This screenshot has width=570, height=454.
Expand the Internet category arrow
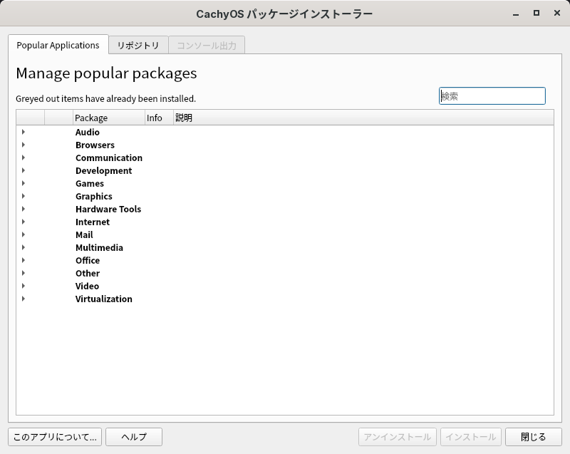tap(24, 222)
